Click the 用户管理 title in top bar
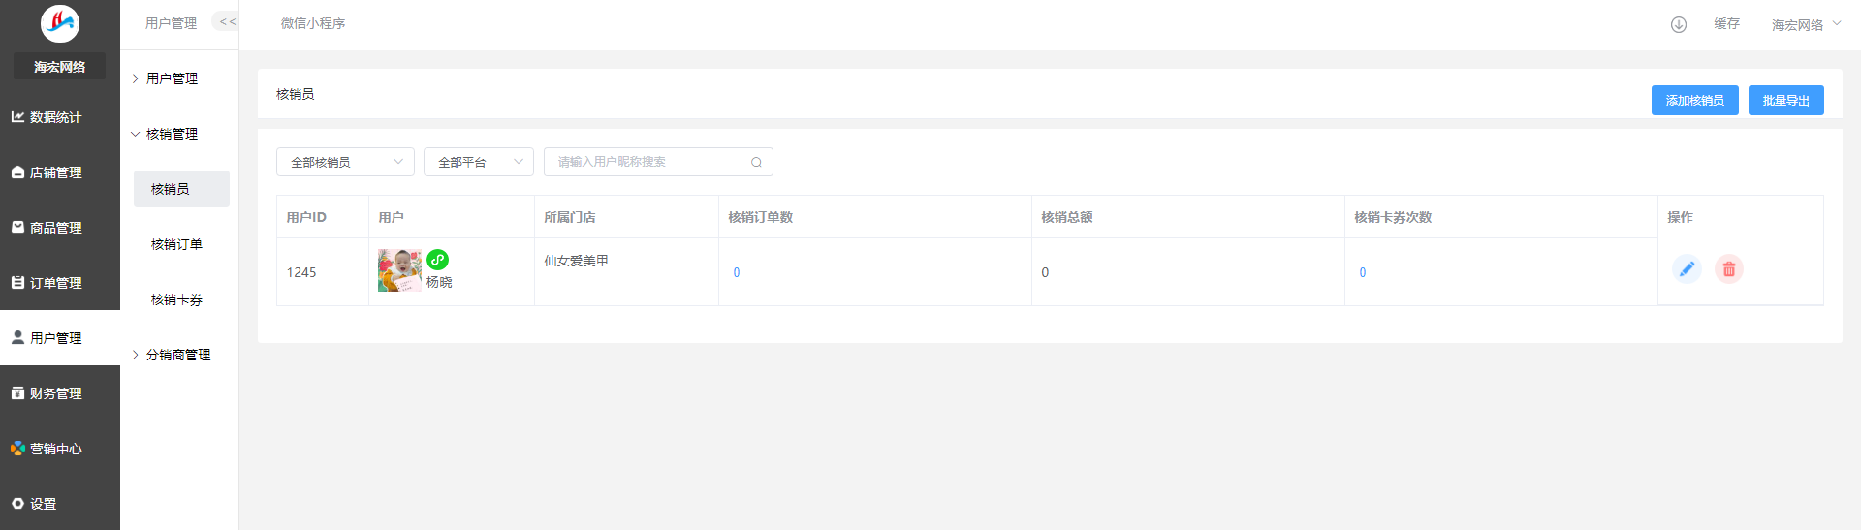 point(171,23)
